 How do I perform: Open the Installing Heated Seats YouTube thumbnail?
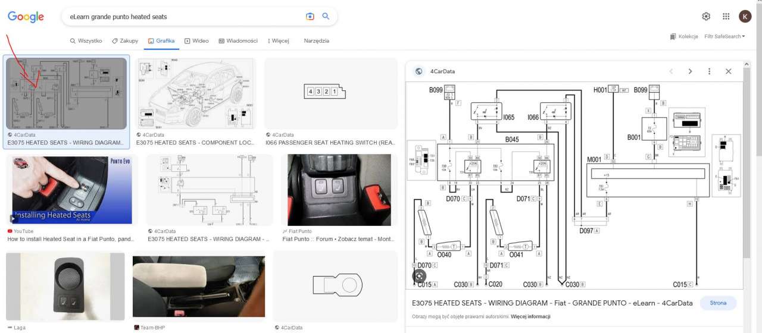click(70, 190)
